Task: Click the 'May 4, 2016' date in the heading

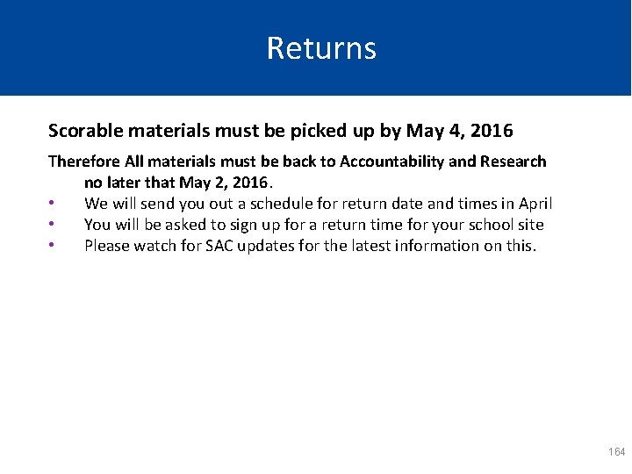Action: (460, 132)
